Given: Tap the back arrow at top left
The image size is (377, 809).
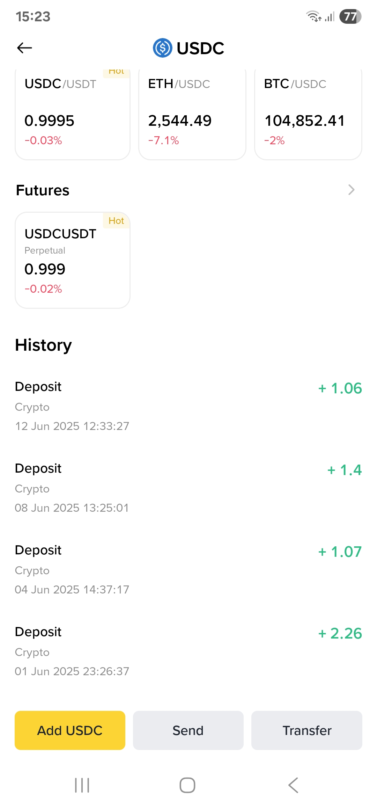Looking at the screenshot, I should (24, 48).
